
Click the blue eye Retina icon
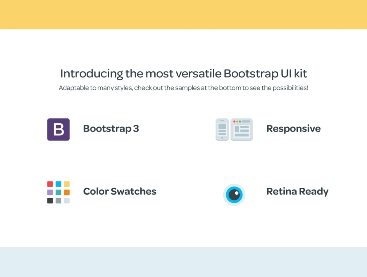[x=234, y=195]
